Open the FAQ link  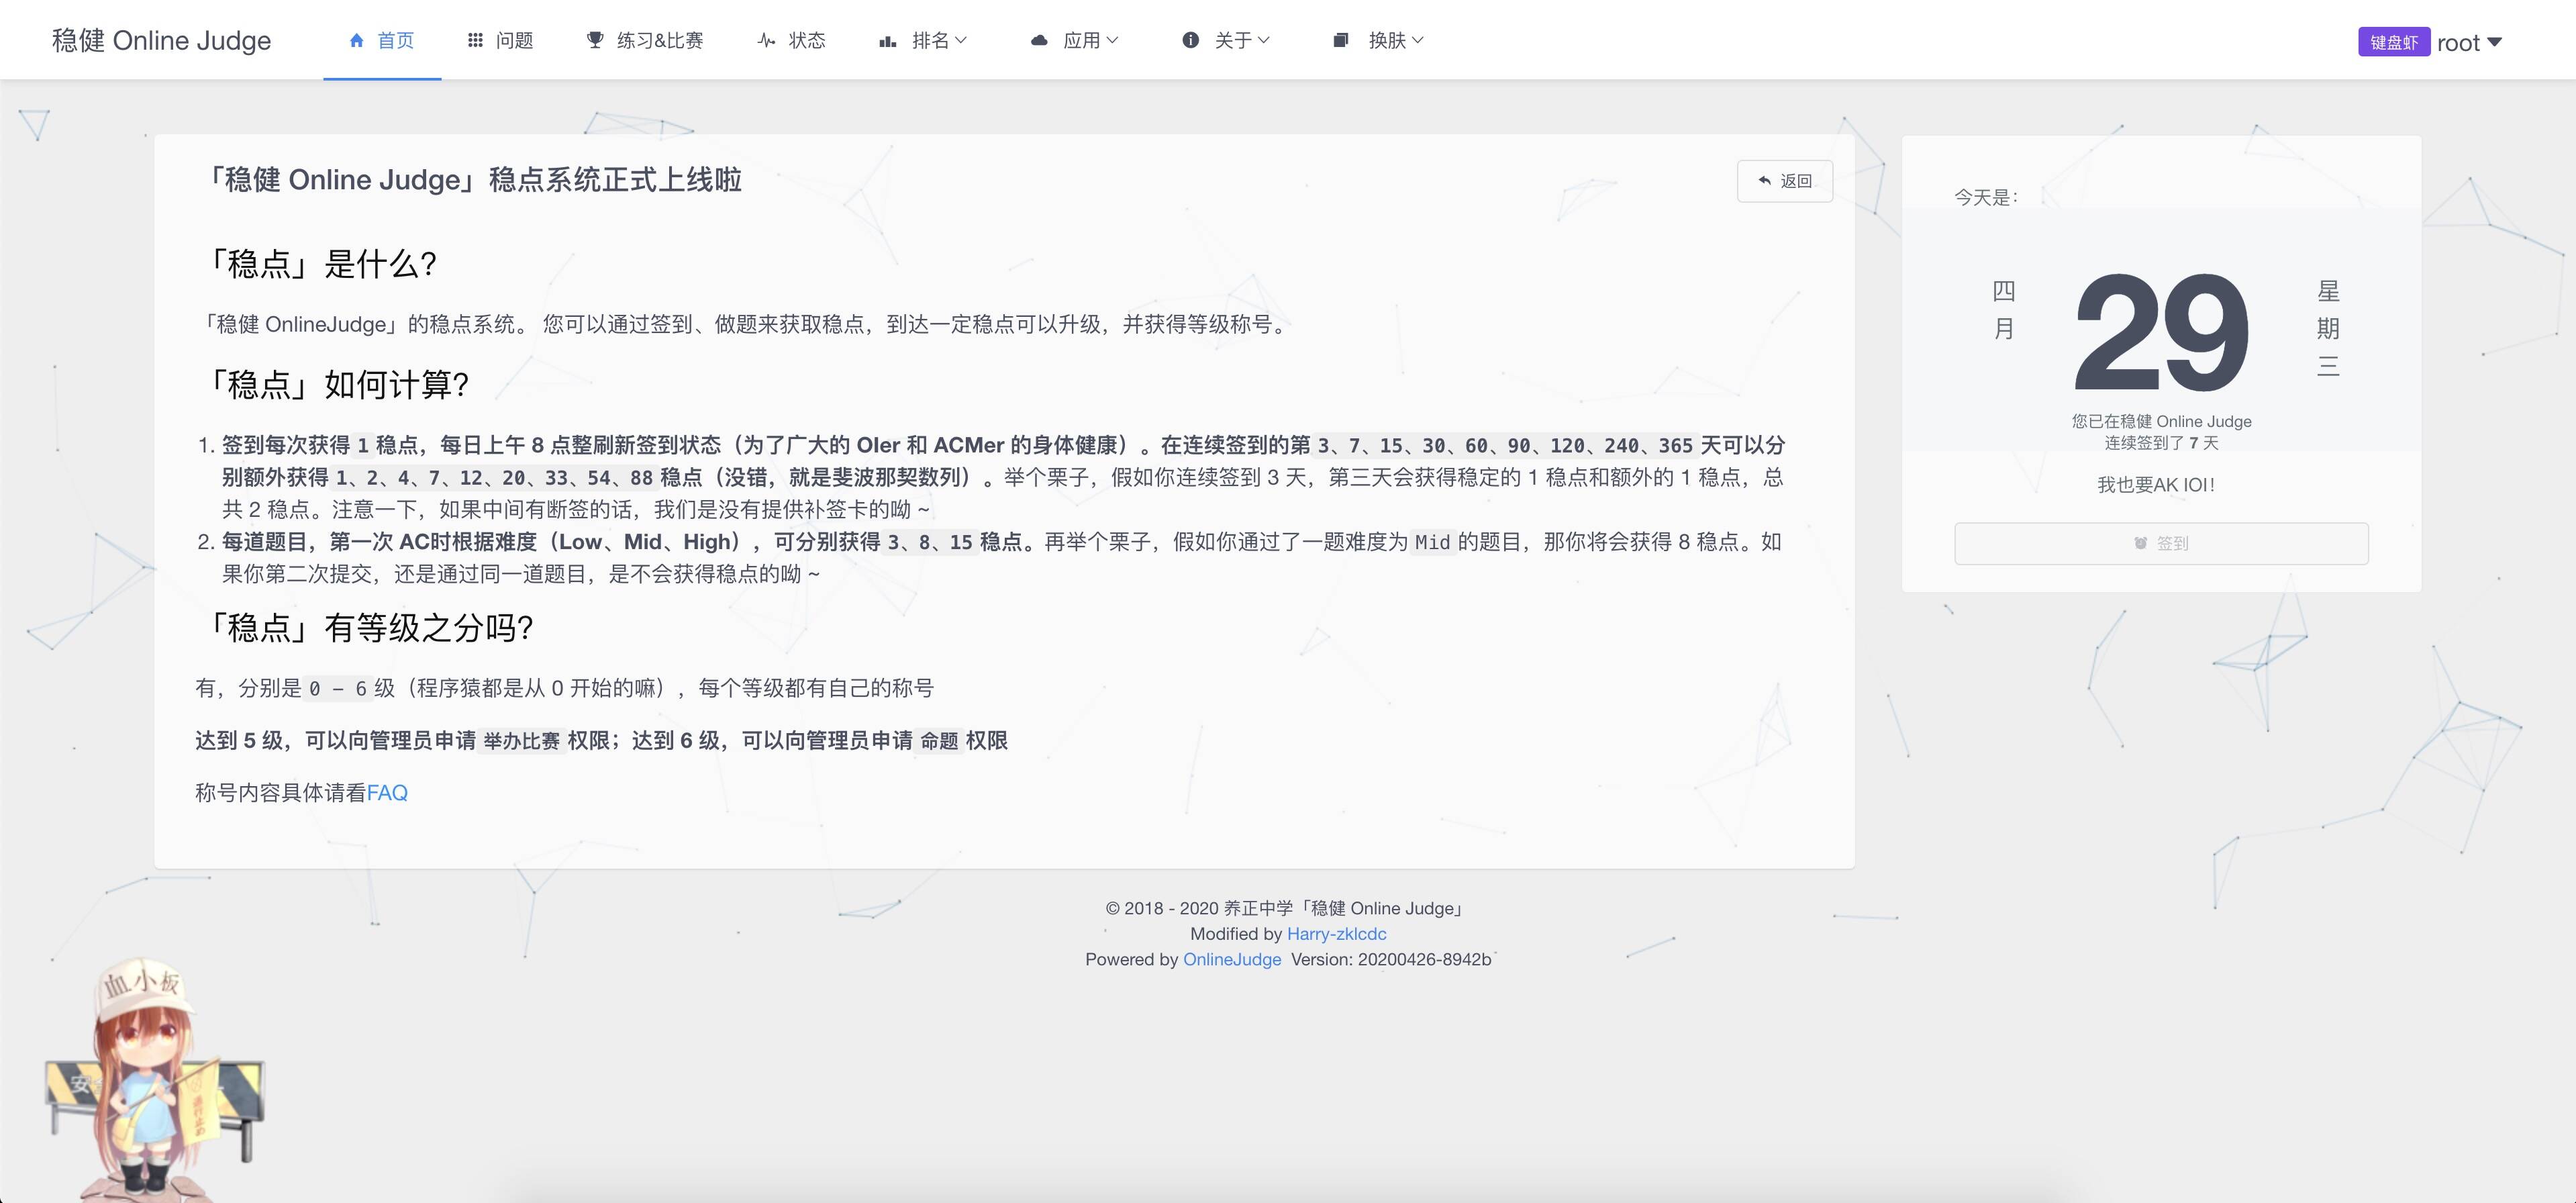pyautogui.click(x=387, y=793)
